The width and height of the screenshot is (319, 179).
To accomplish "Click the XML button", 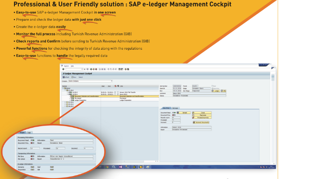I will pos(223,90).
